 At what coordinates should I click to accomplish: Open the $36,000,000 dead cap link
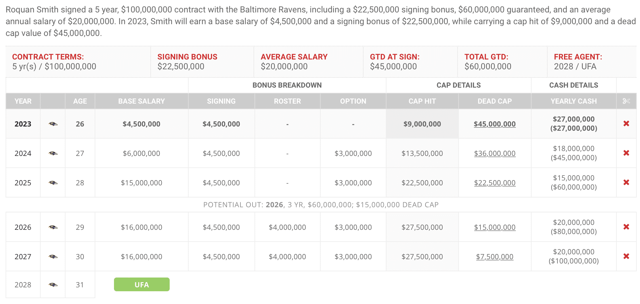click(x=495, y=153)
